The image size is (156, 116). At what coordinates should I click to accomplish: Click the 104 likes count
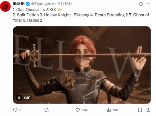[x=84, y=110]
